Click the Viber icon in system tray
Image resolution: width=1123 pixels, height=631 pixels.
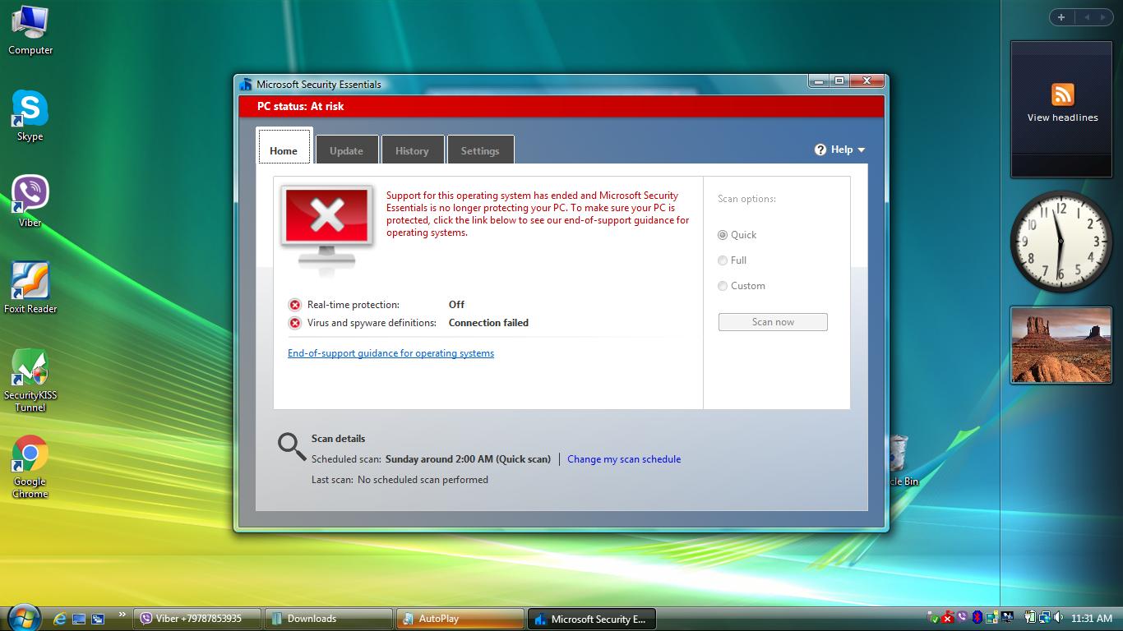[x=963, y=618]
